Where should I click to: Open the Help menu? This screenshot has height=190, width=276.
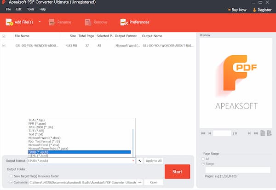point(42,9)
